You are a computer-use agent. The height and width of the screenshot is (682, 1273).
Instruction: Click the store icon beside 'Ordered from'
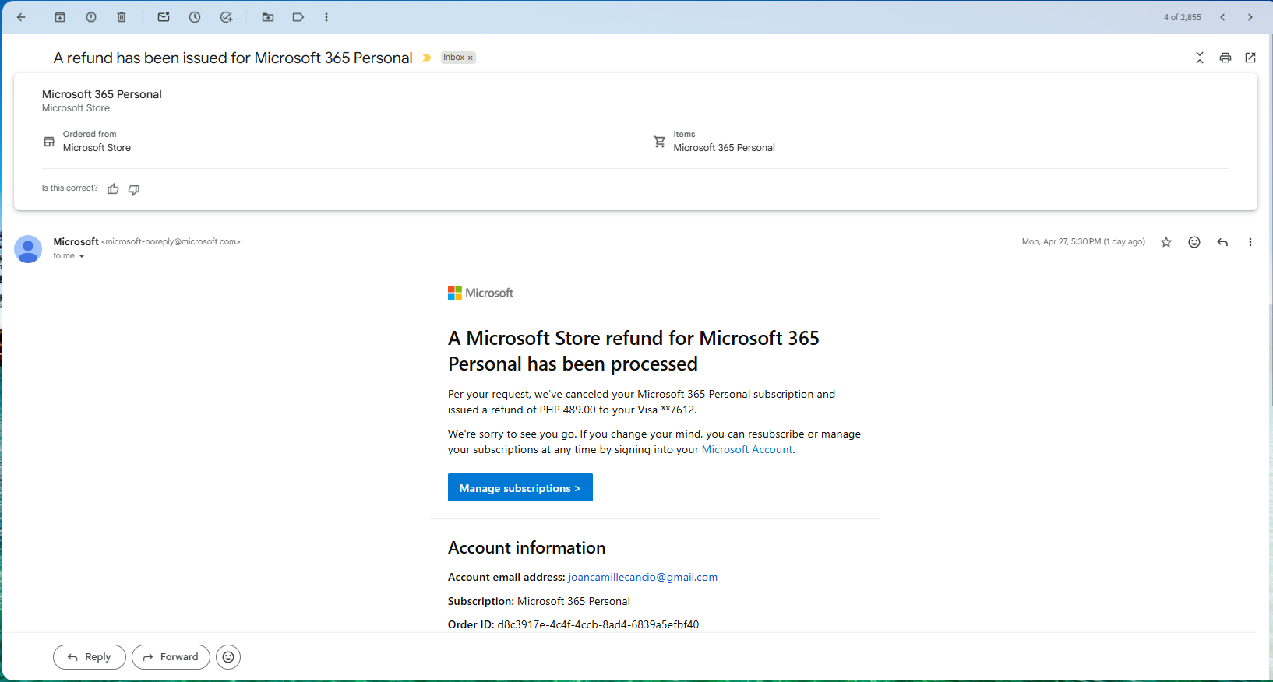(x=49, y=142)
